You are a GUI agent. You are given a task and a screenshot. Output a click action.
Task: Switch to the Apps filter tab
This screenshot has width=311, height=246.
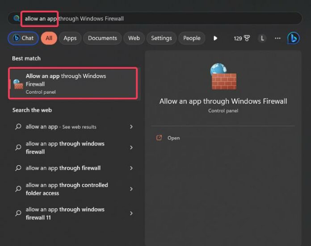70,38
